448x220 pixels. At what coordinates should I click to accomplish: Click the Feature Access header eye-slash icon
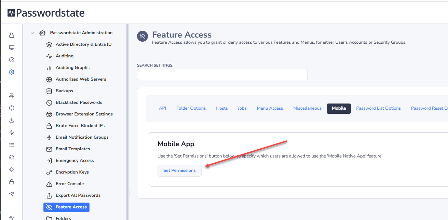(x=142, y=36)
